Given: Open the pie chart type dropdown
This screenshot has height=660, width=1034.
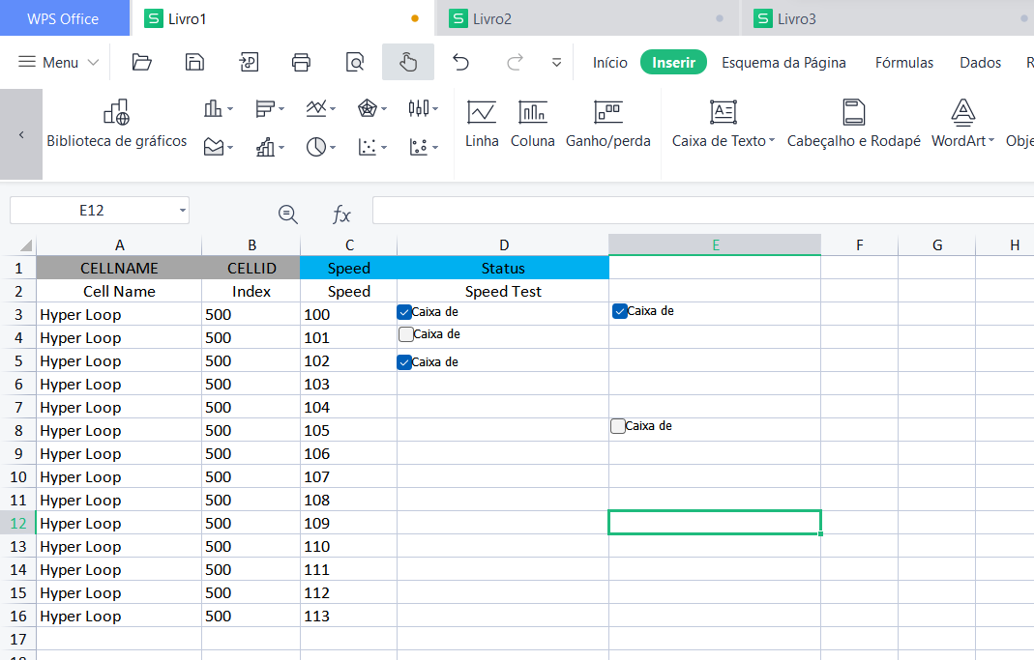Looking at the screenshot, I should [x=321, y=148].
